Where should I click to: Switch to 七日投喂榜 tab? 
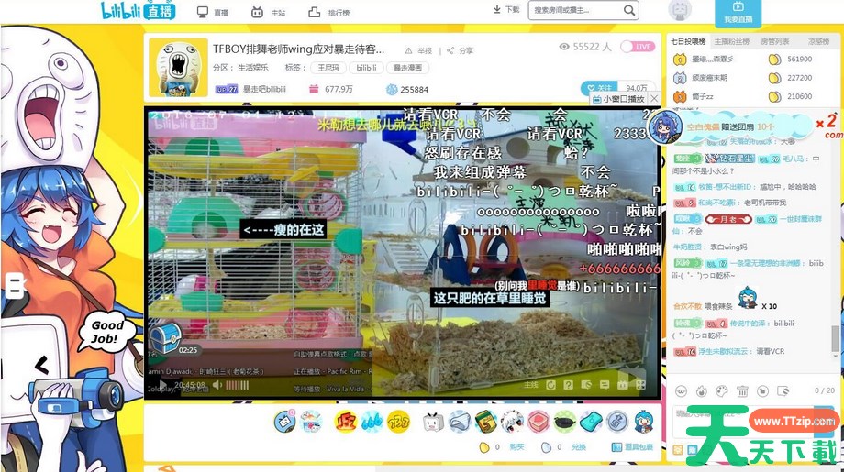687,41
